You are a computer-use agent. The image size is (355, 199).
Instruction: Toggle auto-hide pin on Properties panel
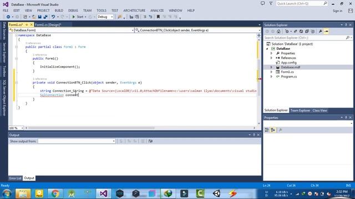pos(346,118)
